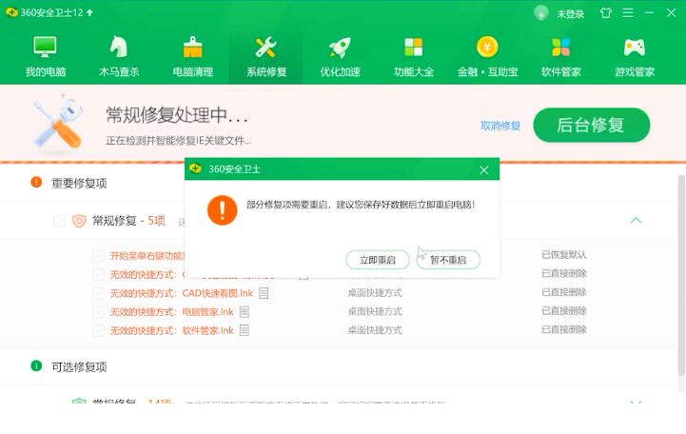Click the 后台修复 green button
This screenshot has width=686, height=434.
click(592, 125)
